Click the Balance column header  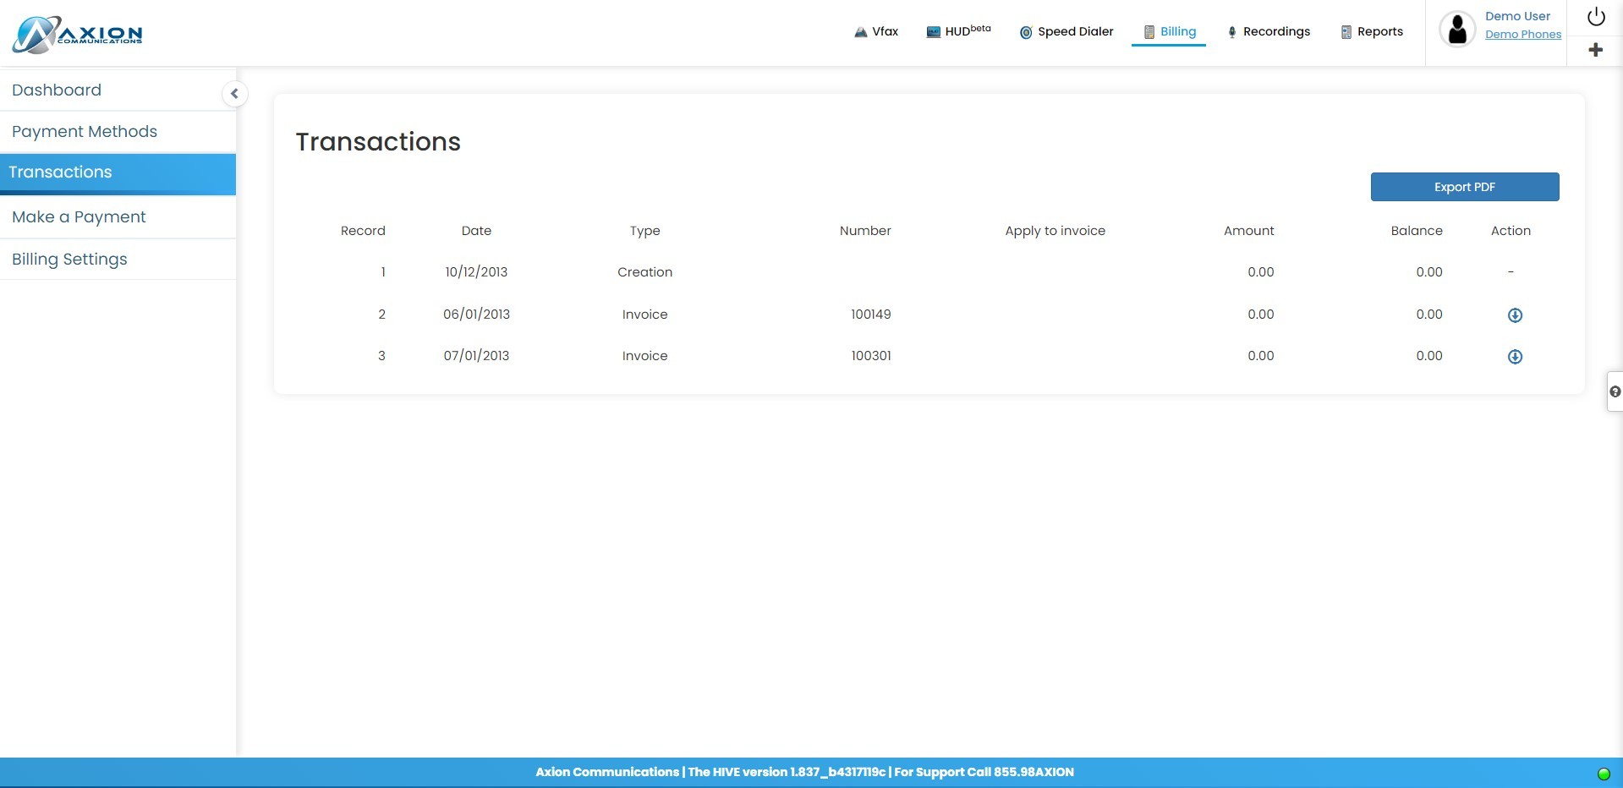point(1417,231)
